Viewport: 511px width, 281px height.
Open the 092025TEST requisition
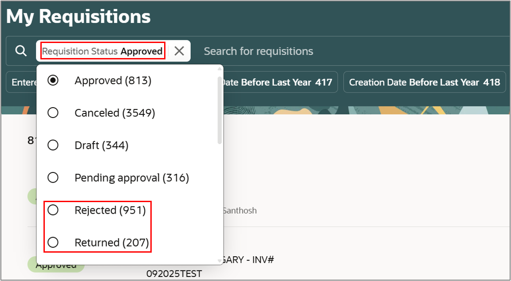174,273
